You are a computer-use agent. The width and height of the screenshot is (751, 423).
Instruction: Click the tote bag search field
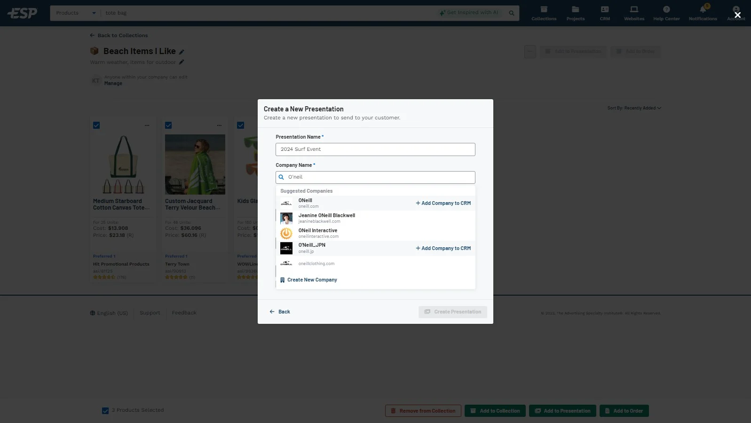pos(268,13)
